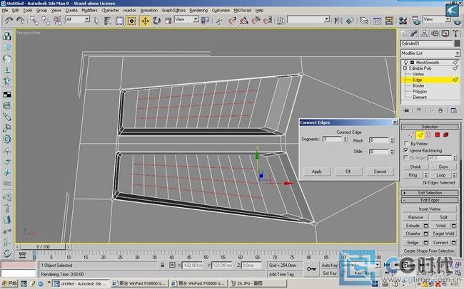Toggle the Percent Snap icon

point(256,21)
